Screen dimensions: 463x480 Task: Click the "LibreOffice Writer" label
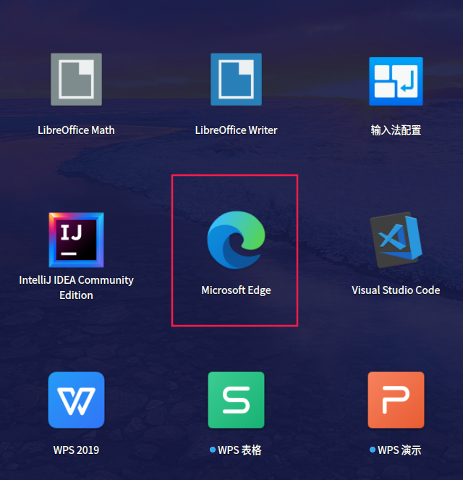click(x=236, y=130)
